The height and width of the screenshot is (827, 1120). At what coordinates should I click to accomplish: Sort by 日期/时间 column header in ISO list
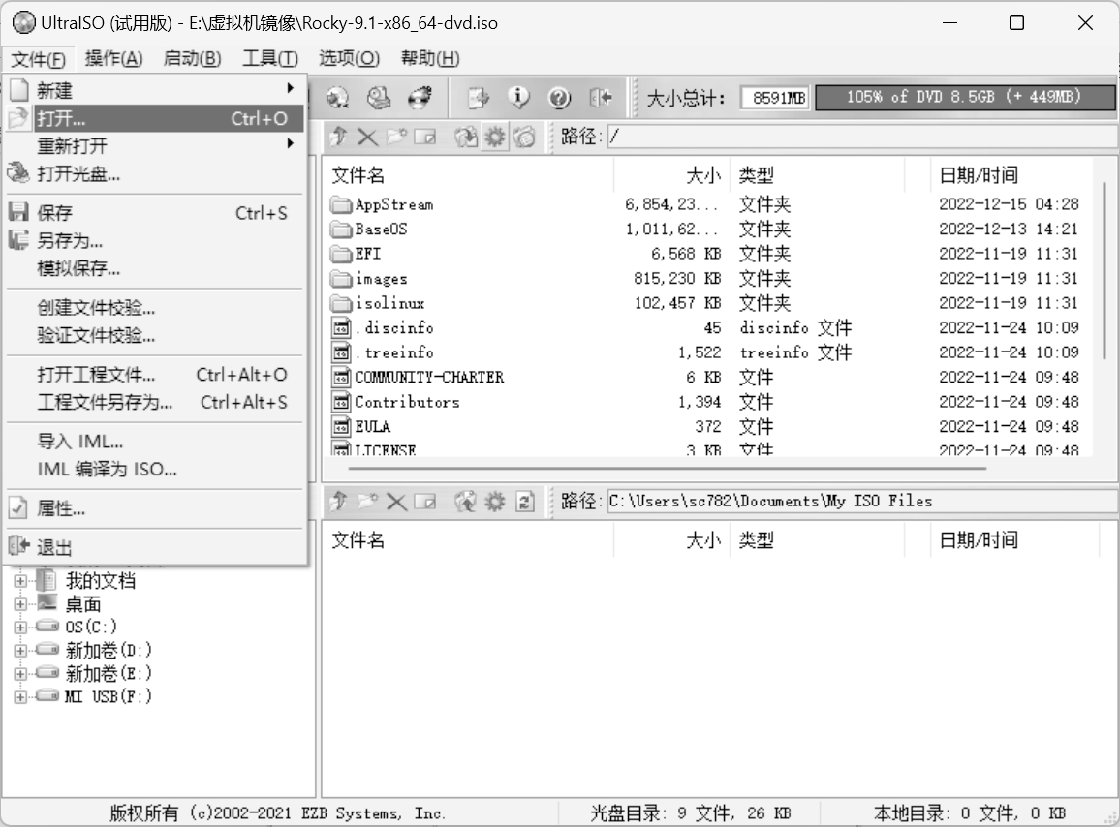pos(979,175)
